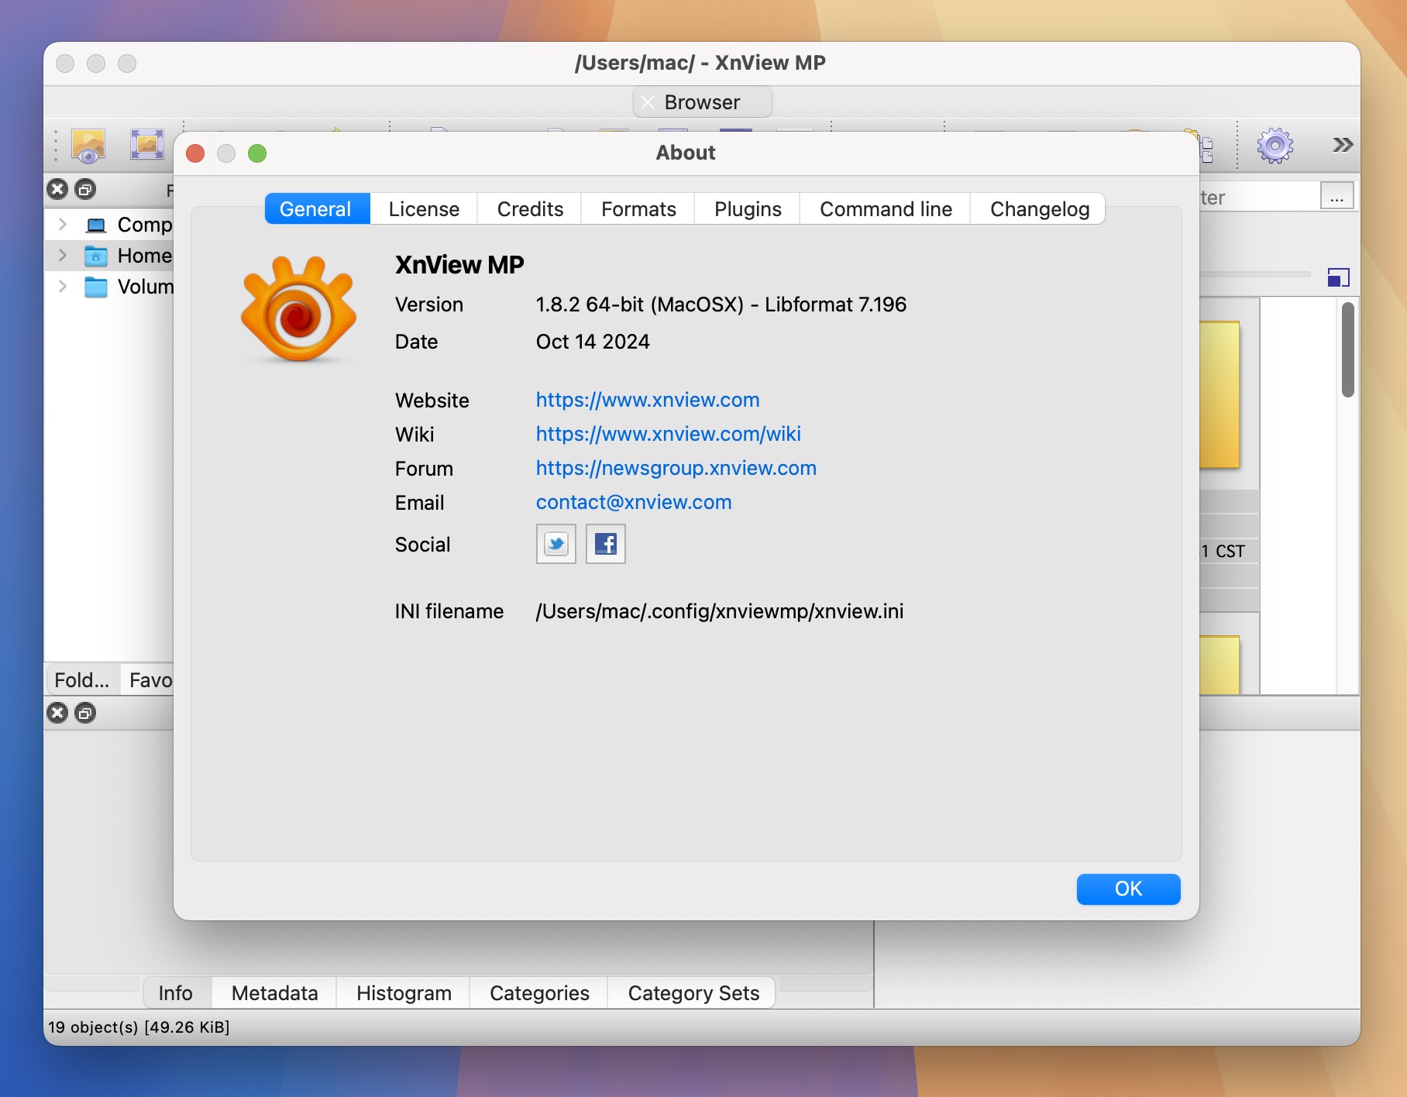
Task: Open the Facebook social icon
Action: 606,544
